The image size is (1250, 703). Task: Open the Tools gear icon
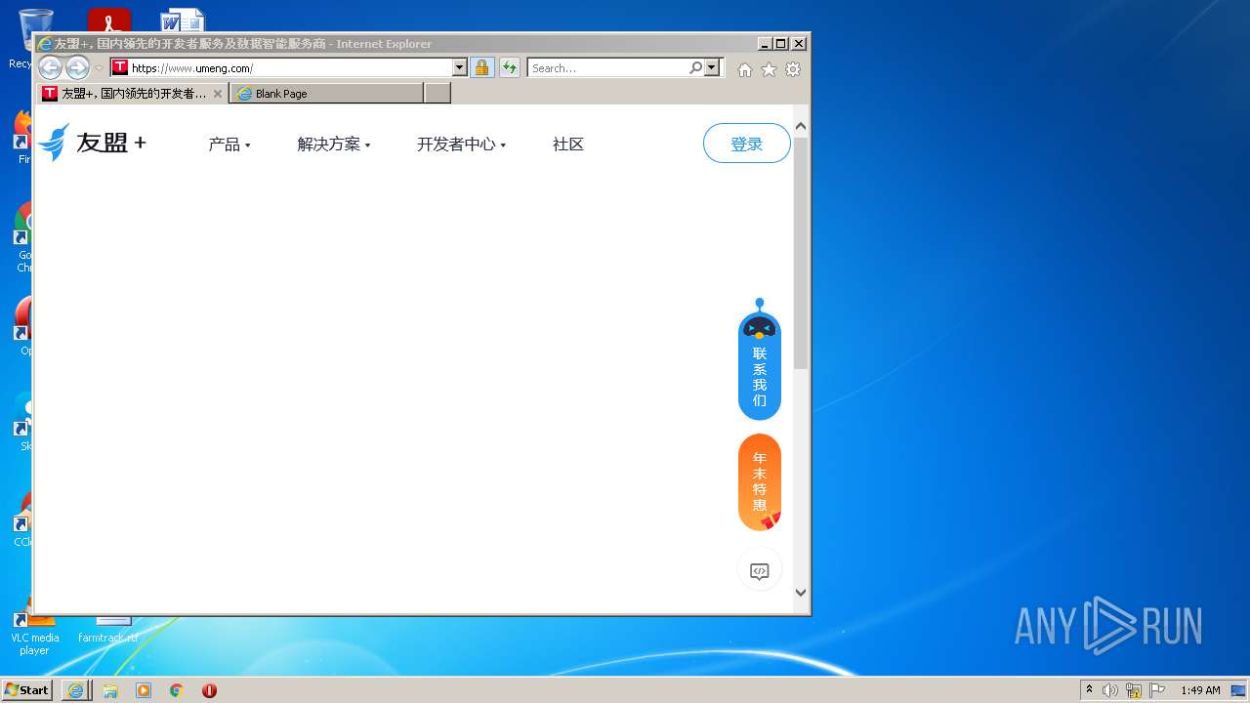793,69
